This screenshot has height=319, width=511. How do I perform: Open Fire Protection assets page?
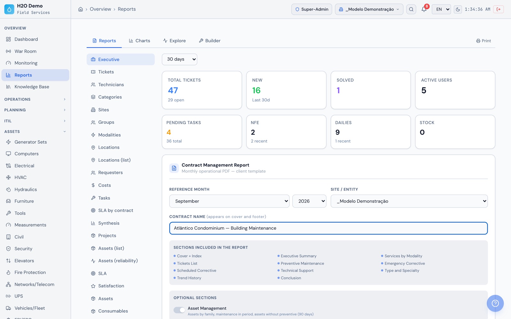pyautogui.click(x=35, y=272)
